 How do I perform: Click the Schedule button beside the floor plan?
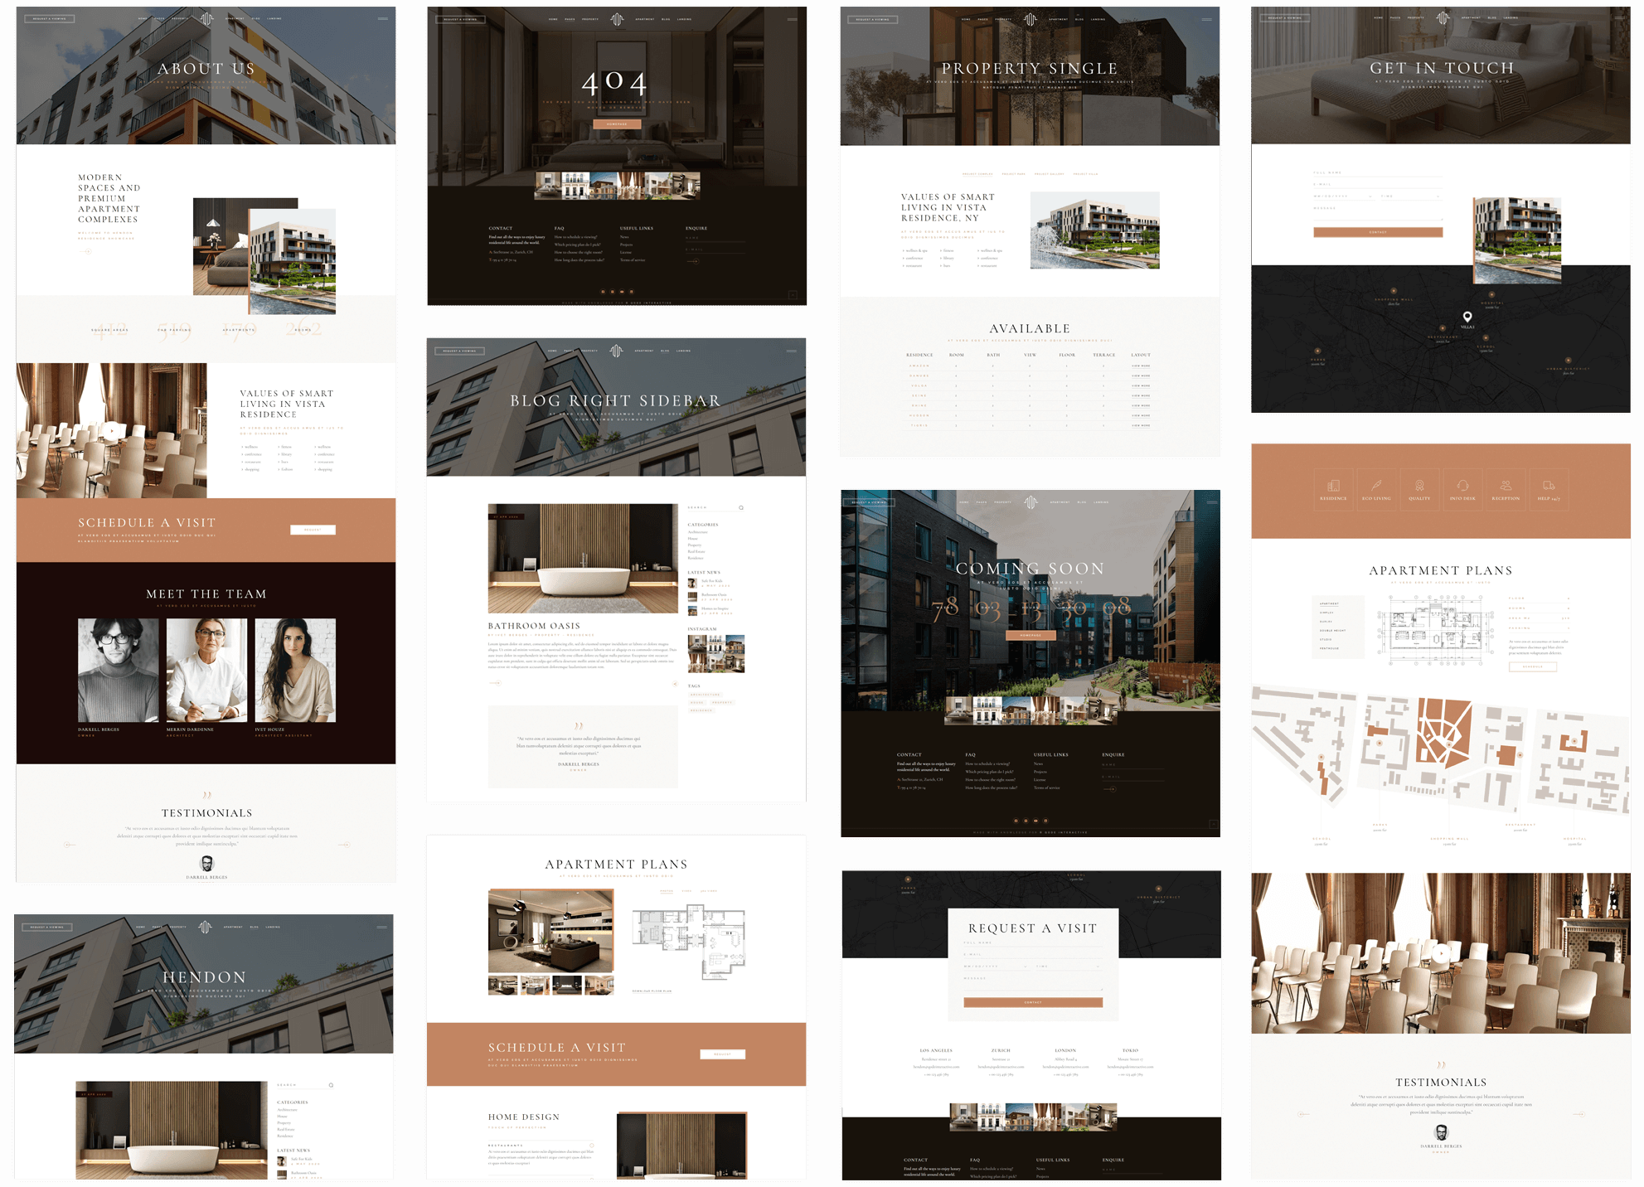click(x=1532, y=666)
